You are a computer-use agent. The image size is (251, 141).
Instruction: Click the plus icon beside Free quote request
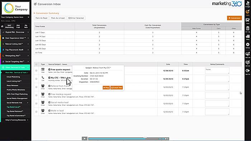click(x=49, y=69)
